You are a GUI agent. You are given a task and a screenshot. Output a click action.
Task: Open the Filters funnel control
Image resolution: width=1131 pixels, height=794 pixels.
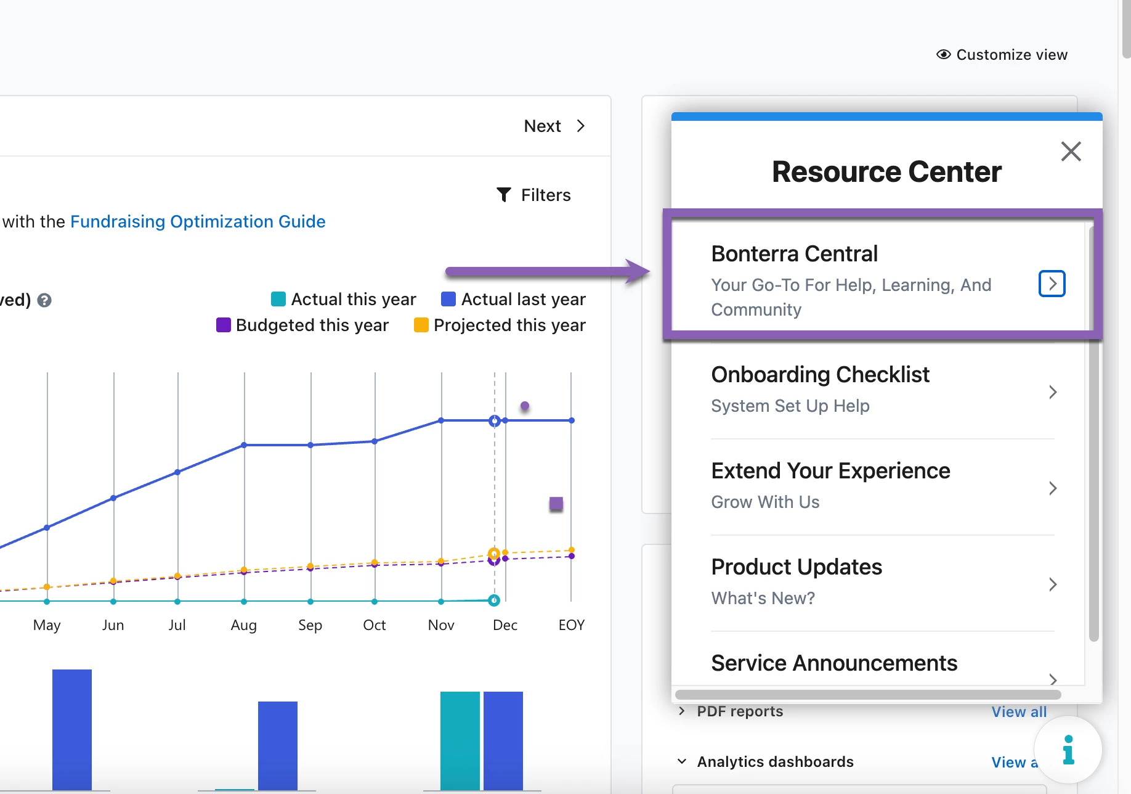click(533, 195)
